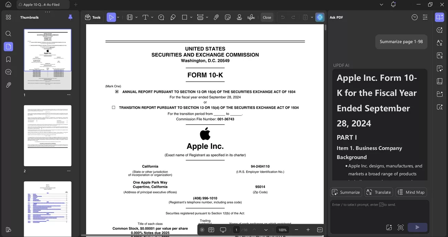
Task: Close the current editing mode
Action: (x=267, y=17)
